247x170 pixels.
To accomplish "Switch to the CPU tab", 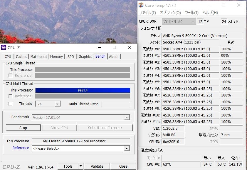I will point(8,56).
